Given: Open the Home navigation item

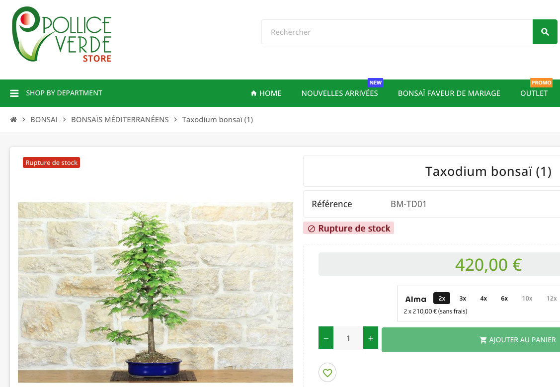Looking at the screenshot, I should coord(266,93).
